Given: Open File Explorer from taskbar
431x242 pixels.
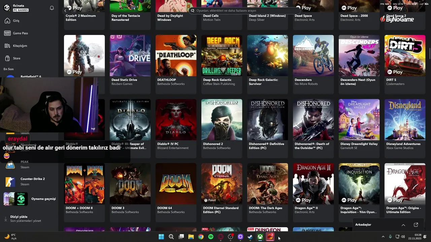Looking at the screenshot, I should [191, 237].
